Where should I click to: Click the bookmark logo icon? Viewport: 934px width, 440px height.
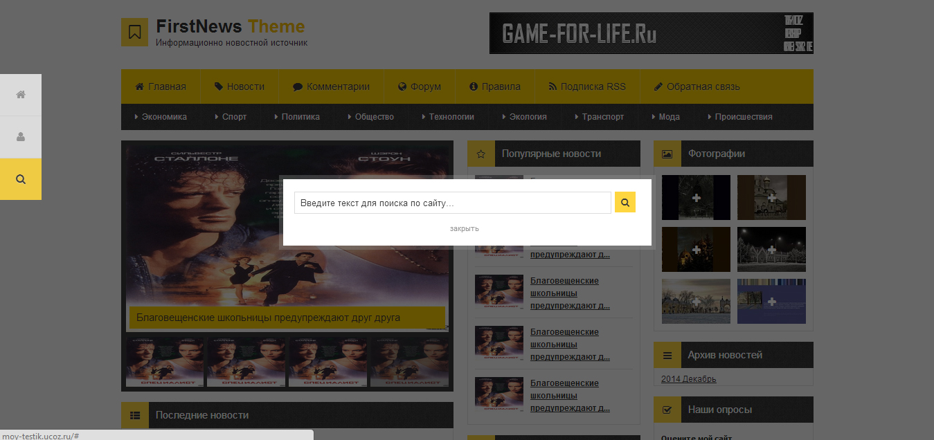(x=135, y=33)
